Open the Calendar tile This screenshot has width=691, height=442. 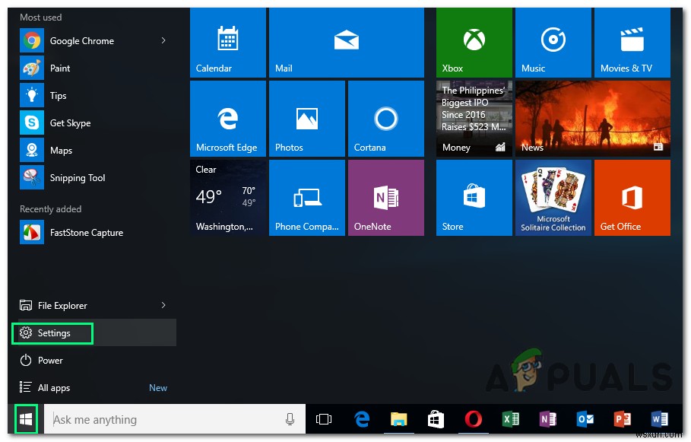227,43
